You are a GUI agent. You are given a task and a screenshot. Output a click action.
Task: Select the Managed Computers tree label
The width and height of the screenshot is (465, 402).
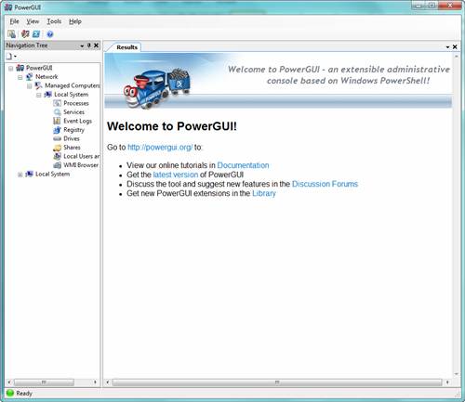[x=73, y=85]
